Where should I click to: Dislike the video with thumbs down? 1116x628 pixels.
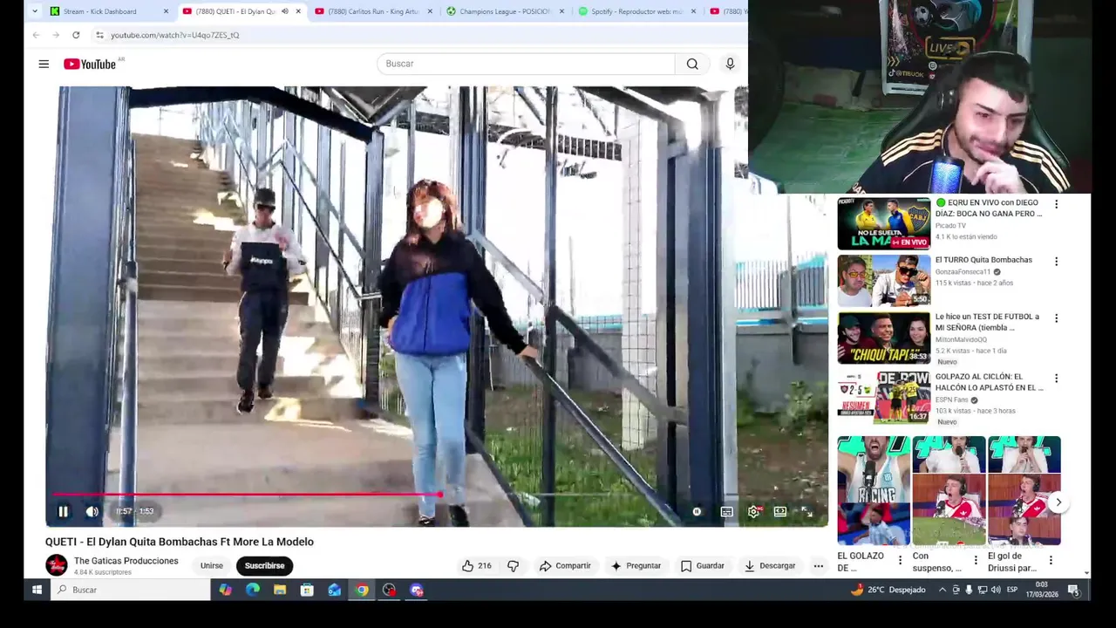click(x=513, y=566)
